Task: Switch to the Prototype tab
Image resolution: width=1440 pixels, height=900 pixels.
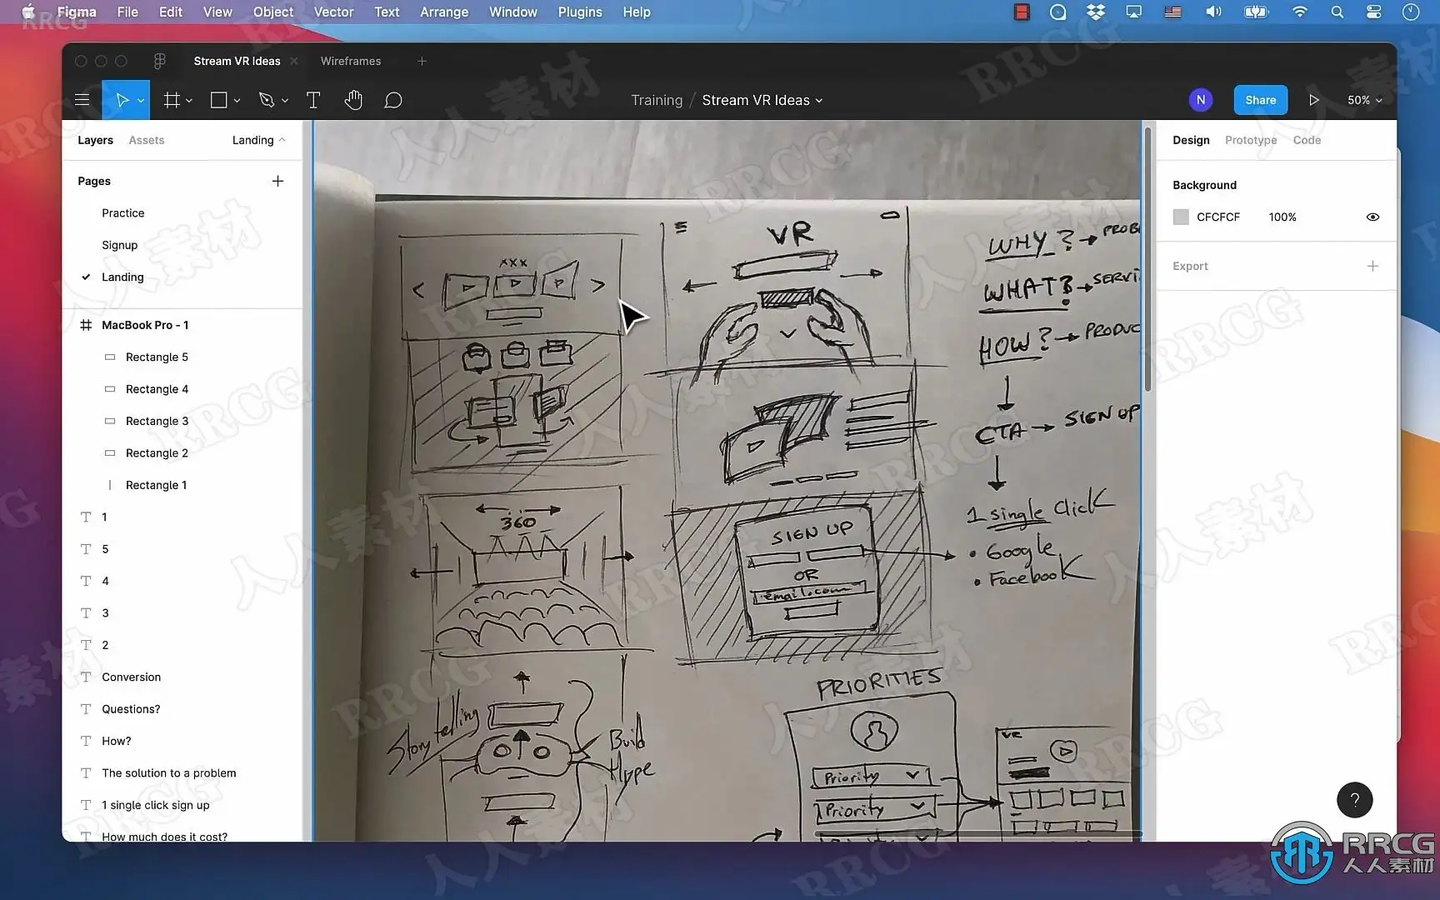Action: pos(1251,140)
